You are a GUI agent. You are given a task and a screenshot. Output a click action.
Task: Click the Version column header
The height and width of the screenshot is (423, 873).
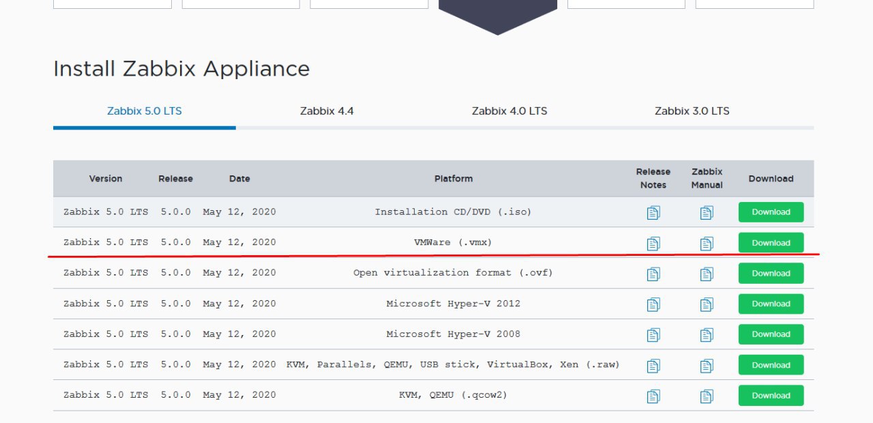[x=106, y=179]
